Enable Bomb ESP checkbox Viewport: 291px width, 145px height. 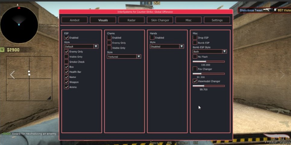click(x=195, y=43)
